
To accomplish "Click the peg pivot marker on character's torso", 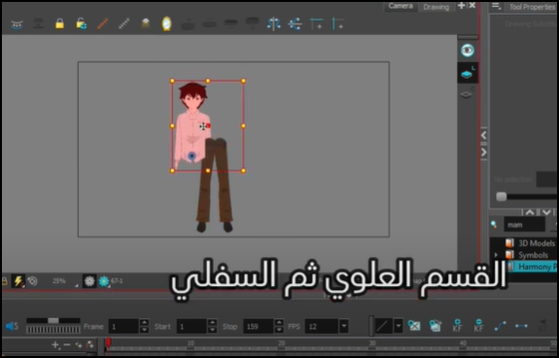I will click(192, 156).
